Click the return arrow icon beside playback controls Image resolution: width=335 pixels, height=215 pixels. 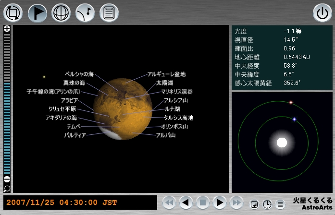(x=254, y=205)
